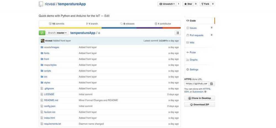The image size is (276, 128).
Task: Open the Graphs page in sidebar
Action: click(193, 60)
